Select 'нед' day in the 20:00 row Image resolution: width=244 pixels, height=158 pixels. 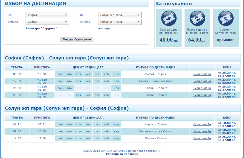pyautogui.click(x=116, y=88)
